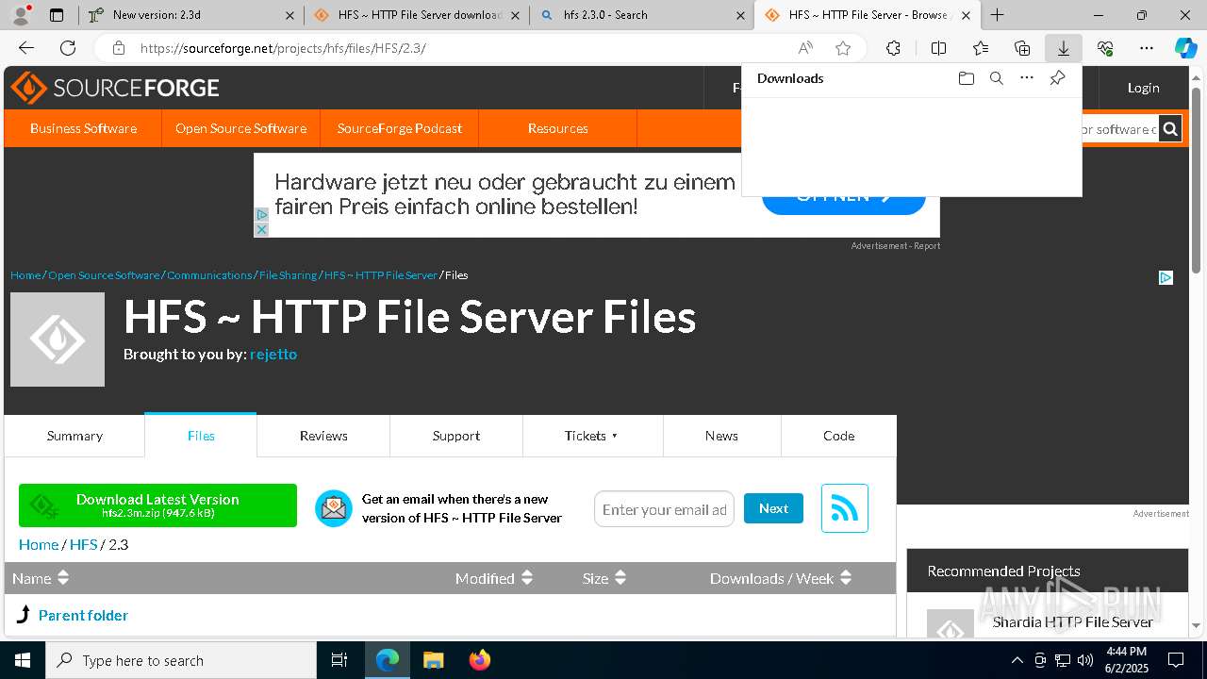Go to Parent folder
1207x679 pixels.
tap(83, 615)
